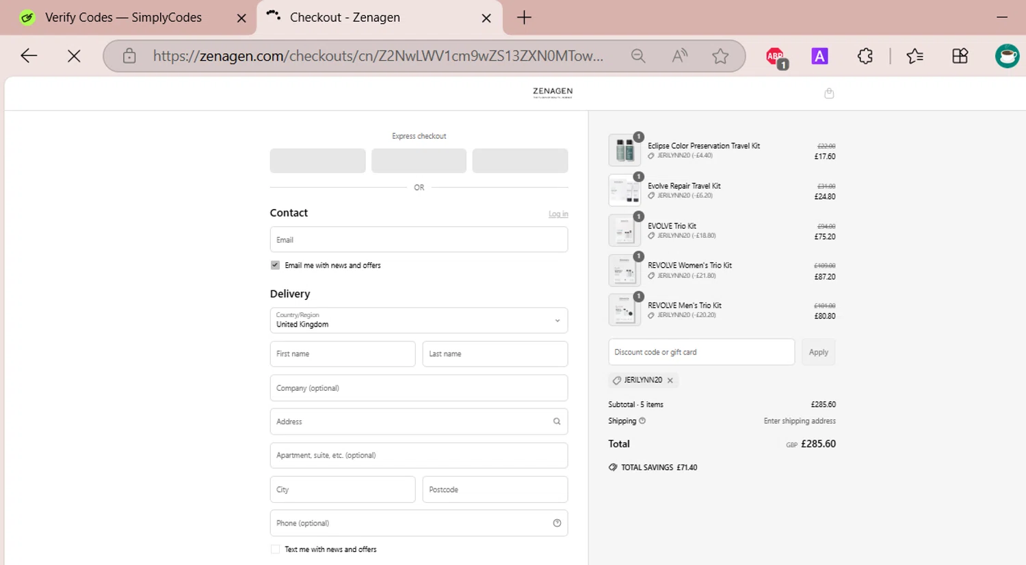The image size is (1026, 565).
Task: Open the zoom magnifier in the address bar
Action: point(638,56)
